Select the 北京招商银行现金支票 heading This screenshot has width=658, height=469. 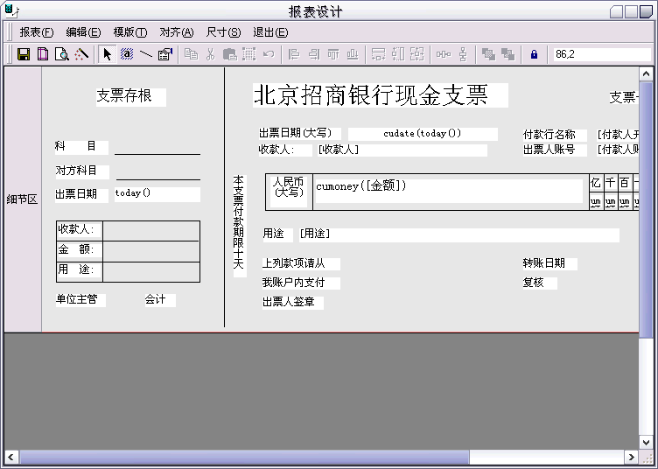[381, 95]
